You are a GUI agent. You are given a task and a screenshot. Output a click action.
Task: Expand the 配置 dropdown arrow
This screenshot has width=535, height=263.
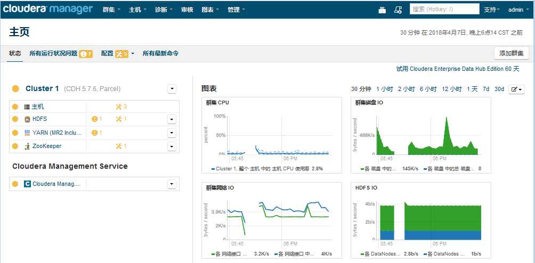133,54
